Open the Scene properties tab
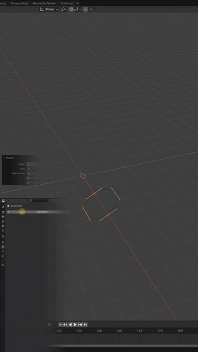The width and height of the screenshot is (198, 352). click(3, 226)
